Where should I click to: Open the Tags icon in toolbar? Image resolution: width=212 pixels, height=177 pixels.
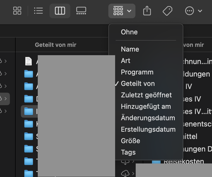[167, 11]
